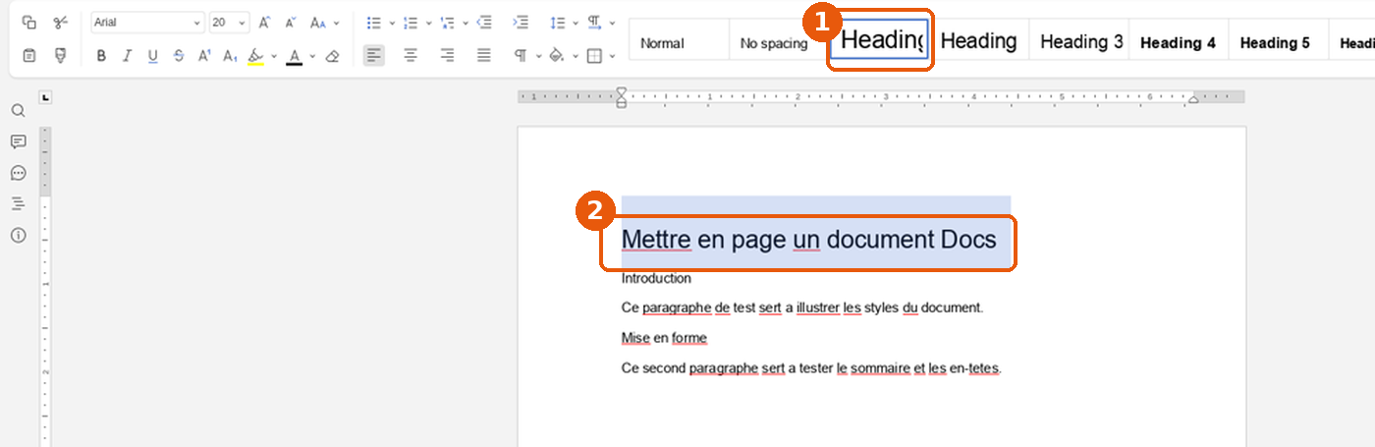
Task: Click the Shading paint bucket icon
Action: tap(557, 56)
